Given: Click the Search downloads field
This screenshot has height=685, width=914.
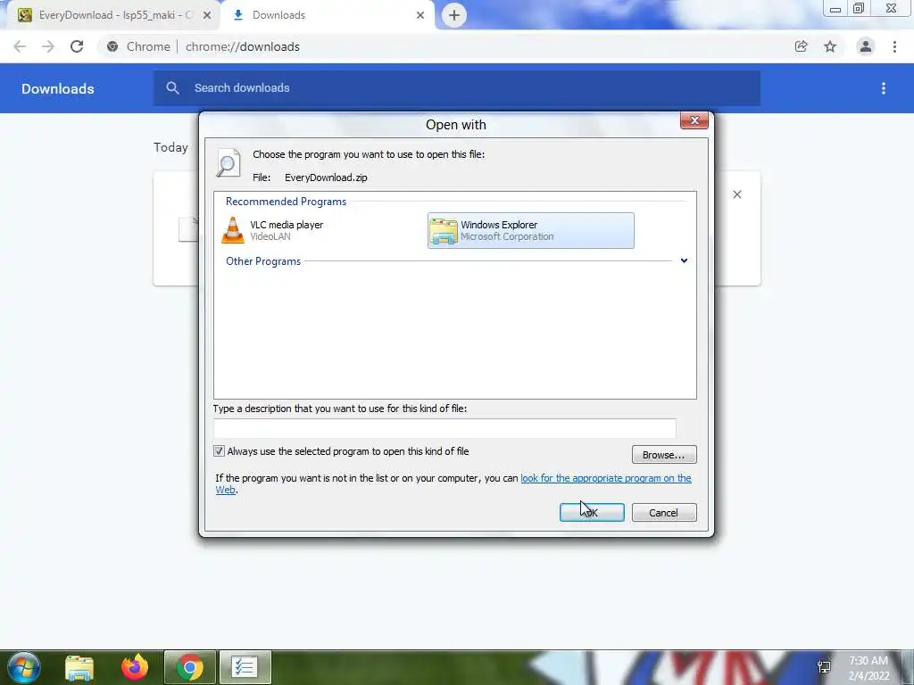Looking at the screenshot, I should (456, 88).
